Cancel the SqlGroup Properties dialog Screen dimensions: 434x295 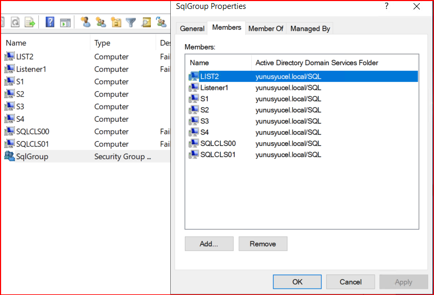350,282
